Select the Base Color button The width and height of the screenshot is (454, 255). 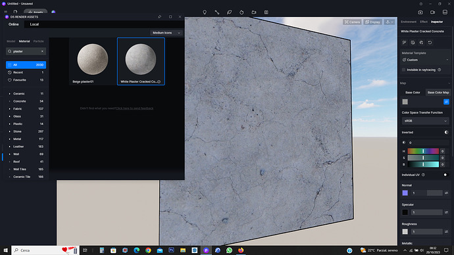[413, 93]
